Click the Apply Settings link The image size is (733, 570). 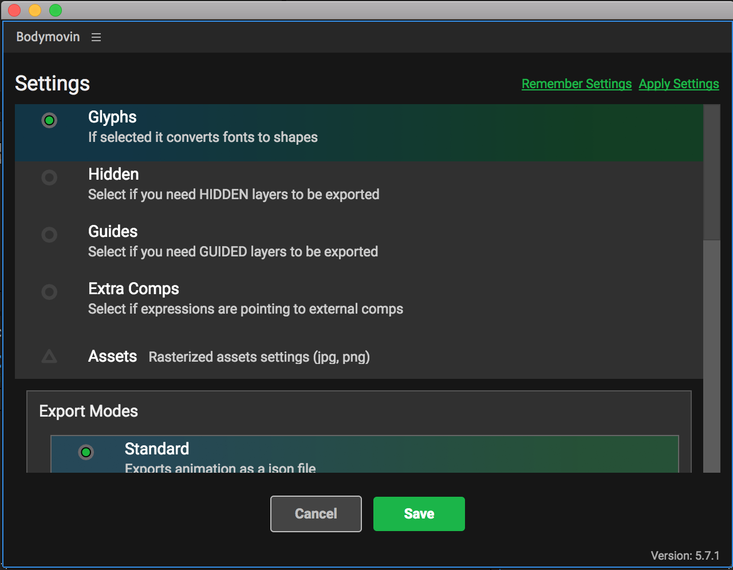pos(679,84)
